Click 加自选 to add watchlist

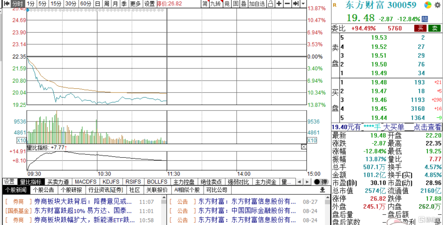coord(257,4)
